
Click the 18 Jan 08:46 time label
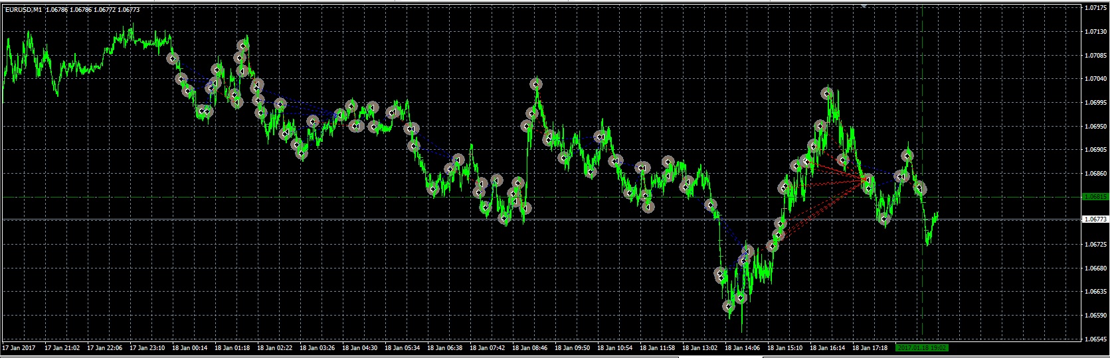click(x=530, y=347)
